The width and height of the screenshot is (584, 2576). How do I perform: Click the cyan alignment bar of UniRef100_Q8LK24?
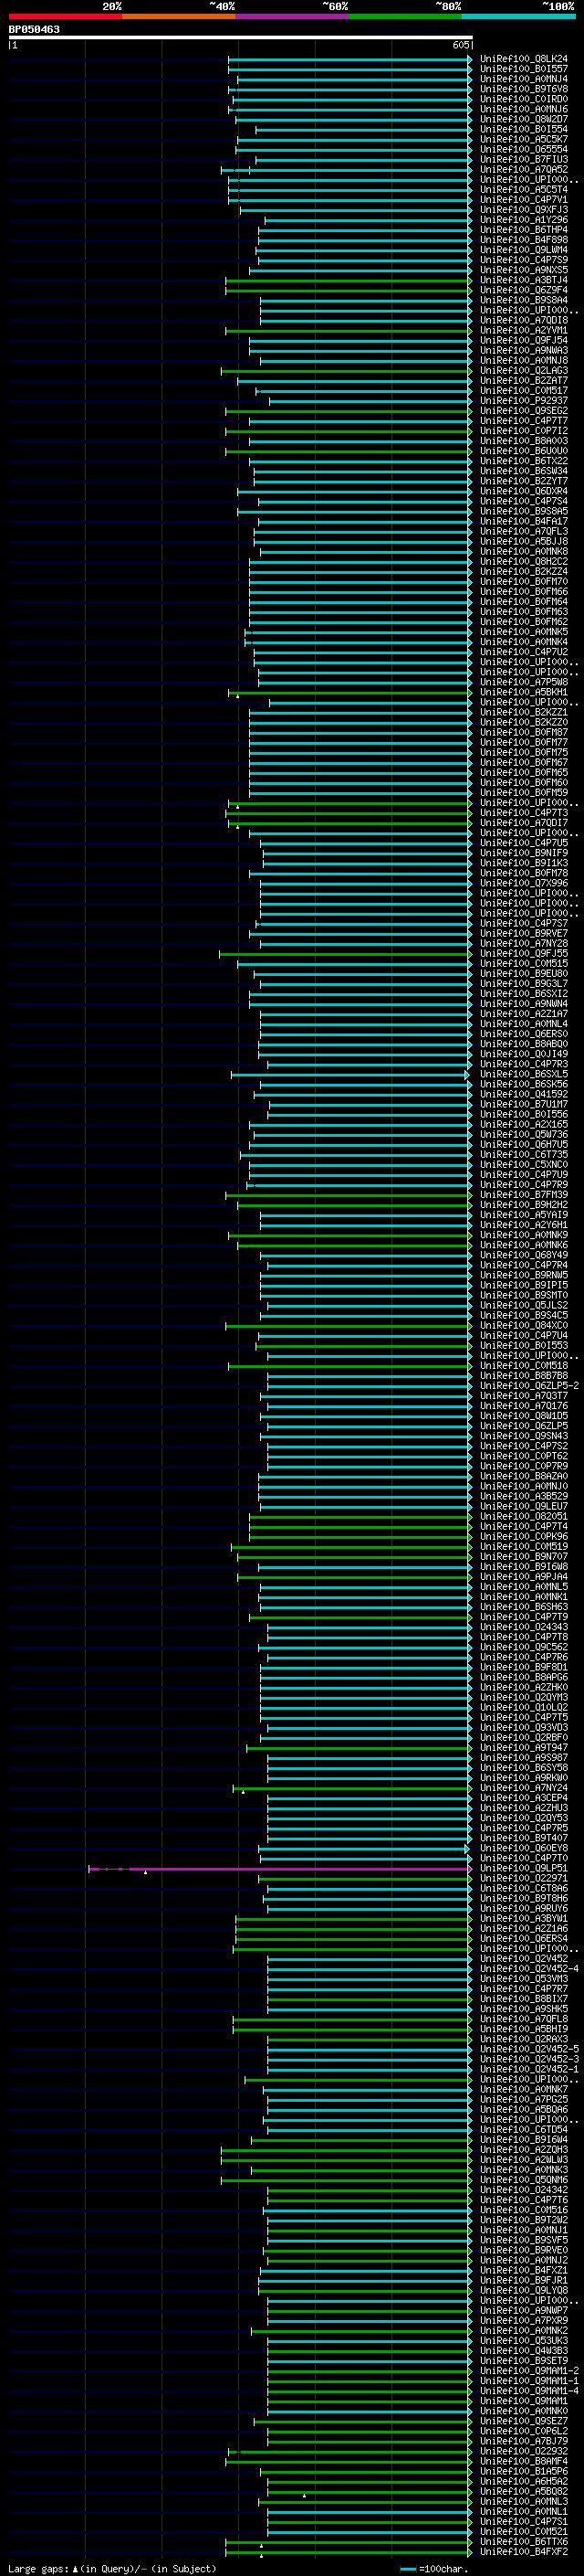pos(349,59)
